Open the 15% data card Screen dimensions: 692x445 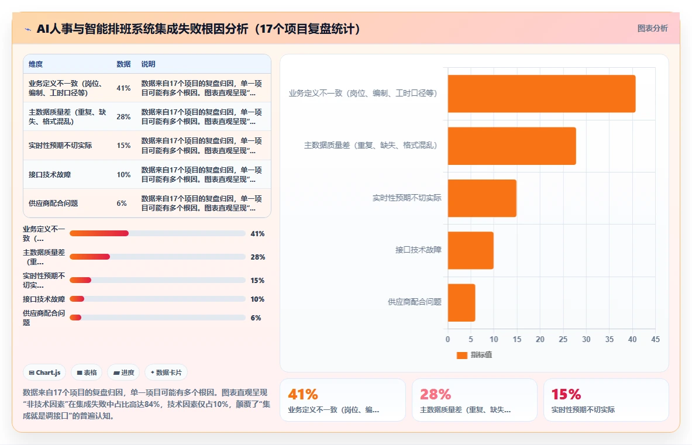point(606,400)
